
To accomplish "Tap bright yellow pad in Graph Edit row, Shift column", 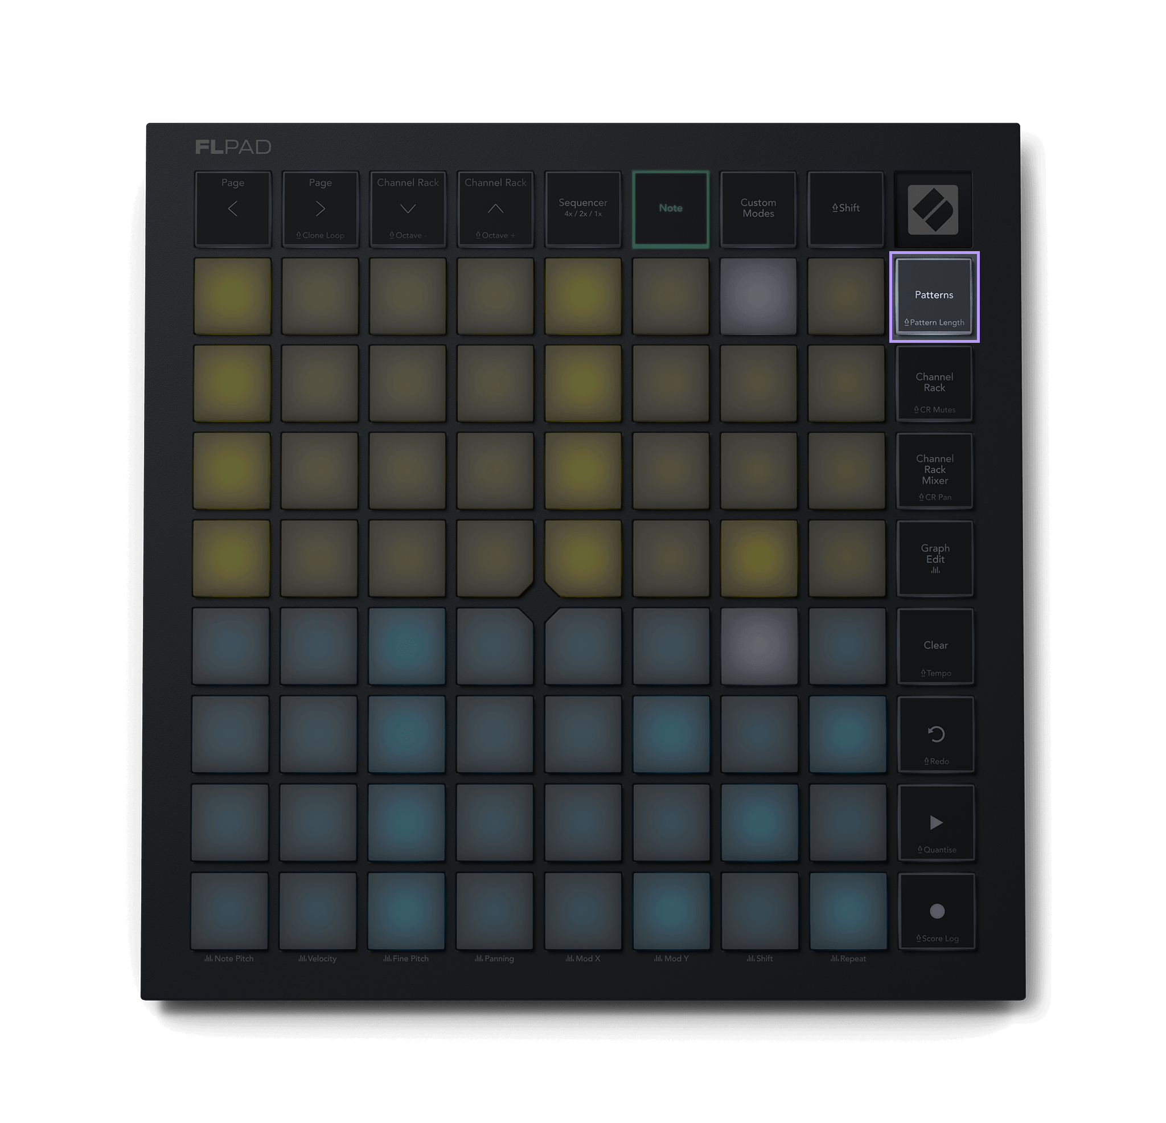I will coord(759,558).
